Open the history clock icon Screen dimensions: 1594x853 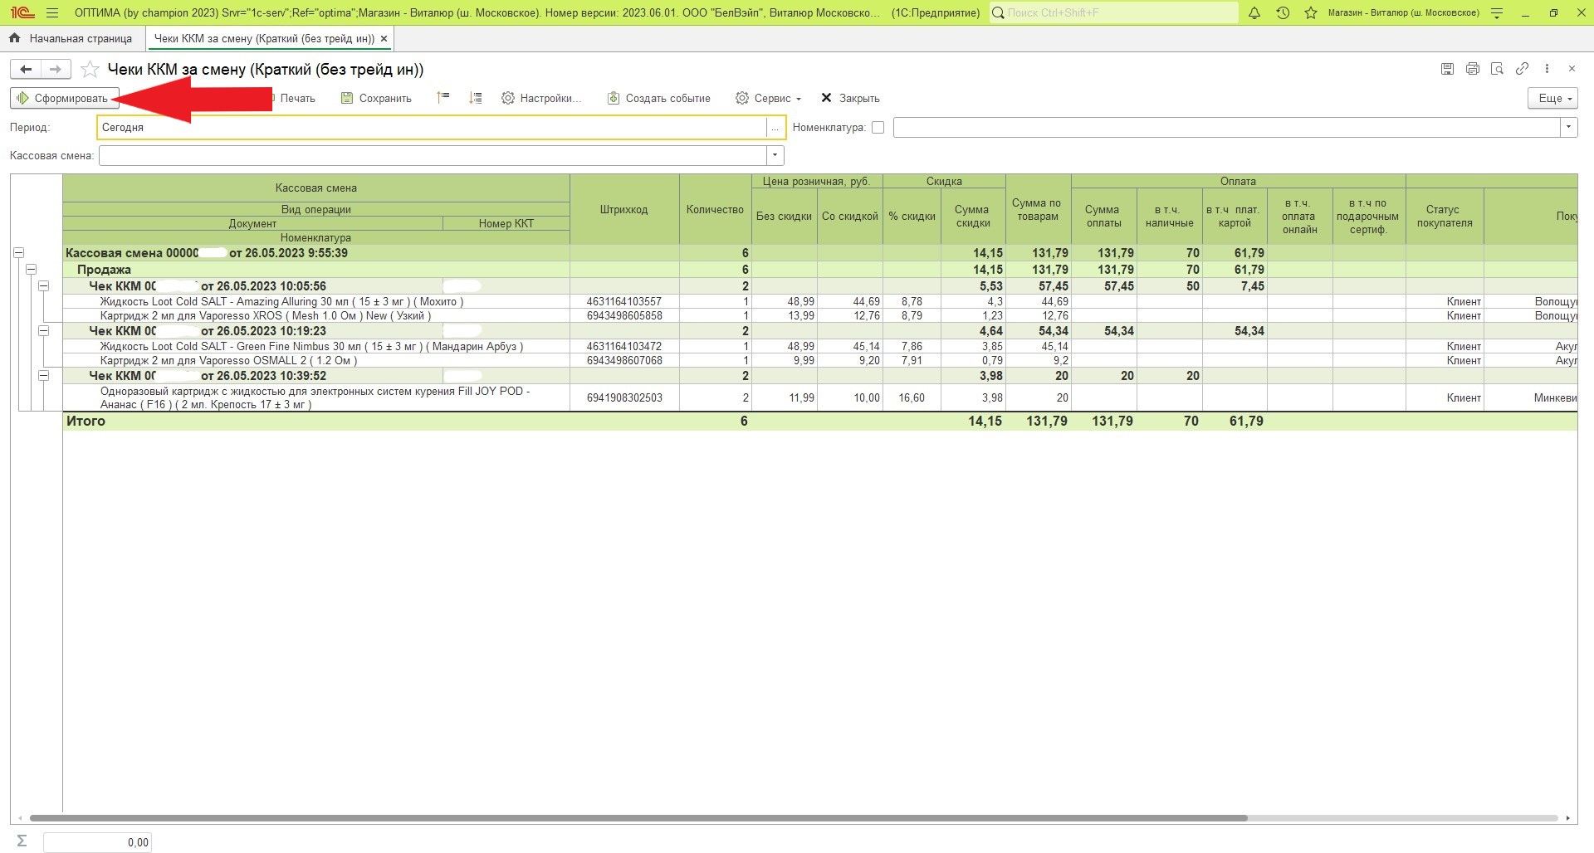click(x=1283, y=13)
